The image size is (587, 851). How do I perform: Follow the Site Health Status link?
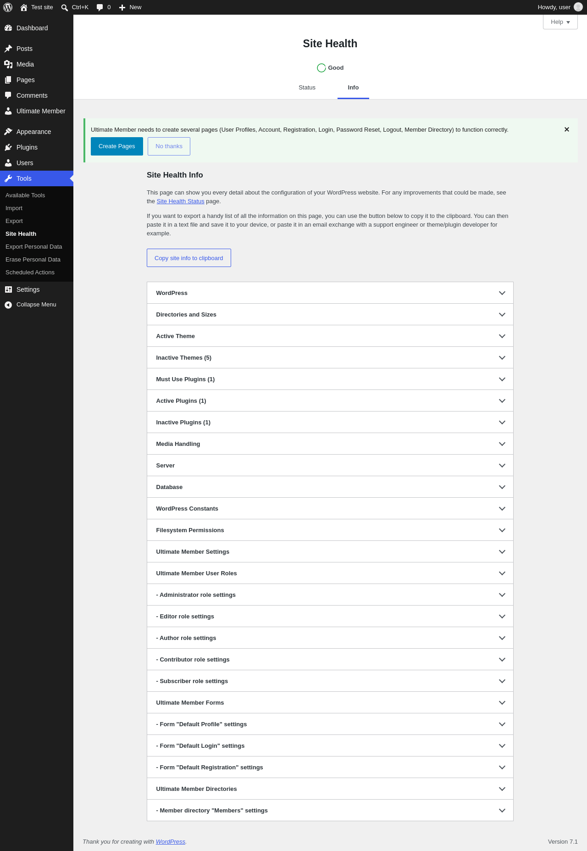(x=180, y=201)
